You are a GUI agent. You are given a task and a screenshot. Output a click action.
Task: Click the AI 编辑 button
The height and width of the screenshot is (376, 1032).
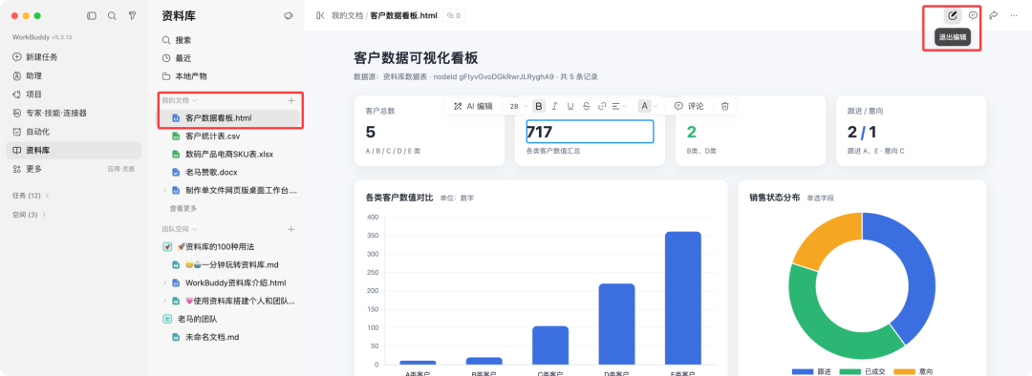tap(473, 106)
